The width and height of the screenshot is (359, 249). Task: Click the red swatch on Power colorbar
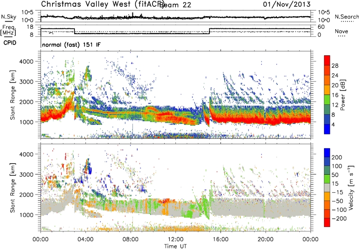click(x=327, y=60)
